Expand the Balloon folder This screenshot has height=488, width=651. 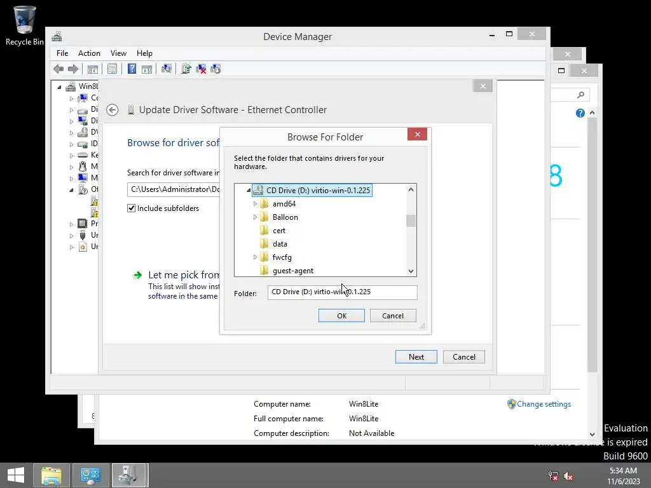[x=255, y=217]
